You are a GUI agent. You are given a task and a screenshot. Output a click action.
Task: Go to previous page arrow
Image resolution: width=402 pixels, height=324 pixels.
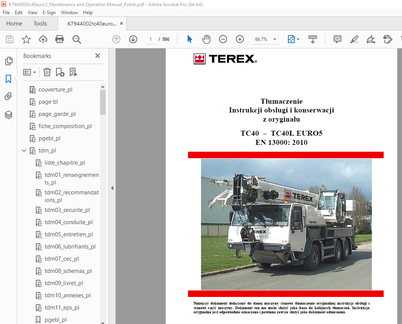pos(116,39)
